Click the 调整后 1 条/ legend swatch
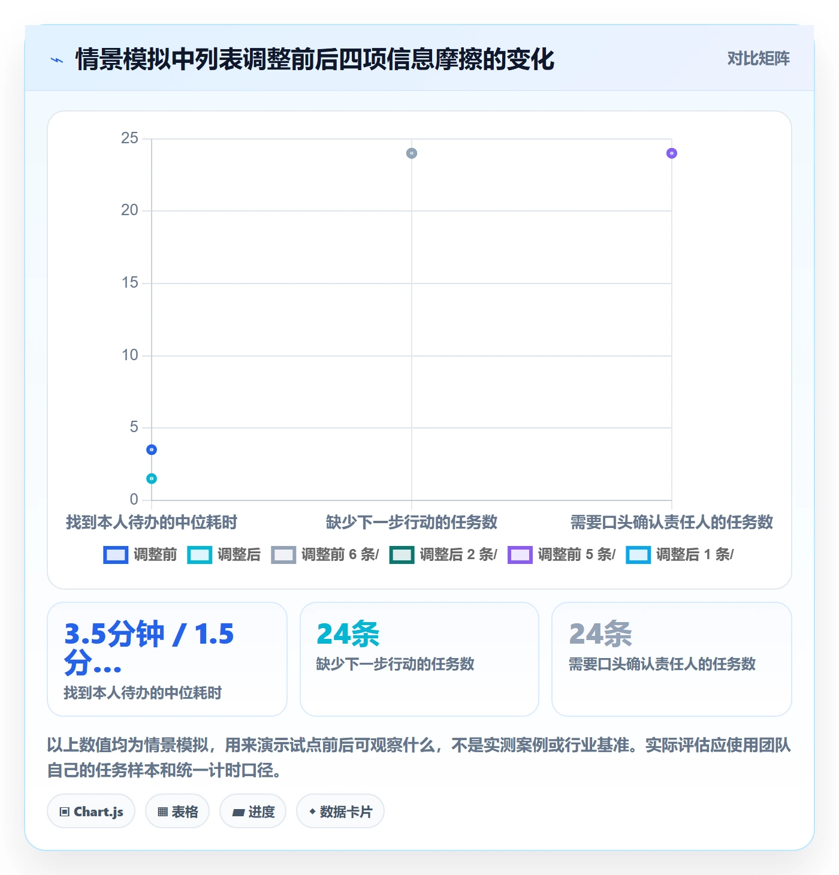The width and height of the screenshot is (839, 875). click(638, 555)
